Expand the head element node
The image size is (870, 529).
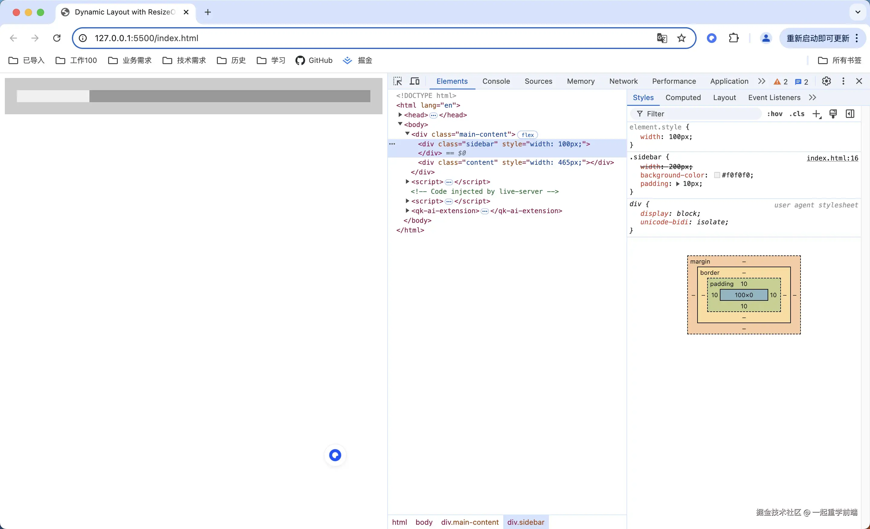400,115
